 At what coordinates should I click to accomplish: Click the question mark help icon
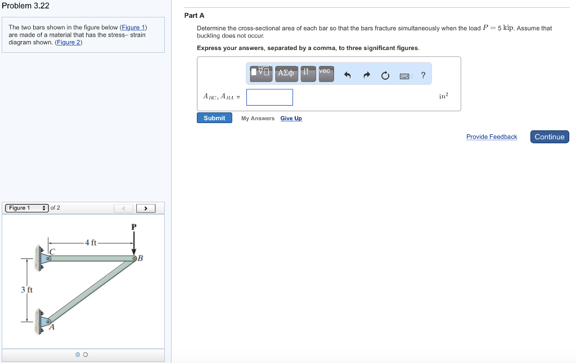(422, 74)
